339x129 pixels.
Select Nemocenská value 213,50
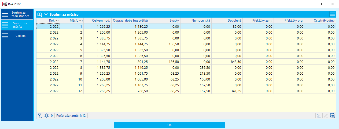click(196, 73)
